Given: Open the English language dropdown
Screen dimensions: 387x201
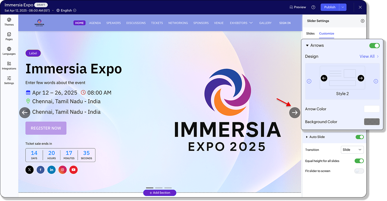Looking at the screenshot, I should point(66,10).
